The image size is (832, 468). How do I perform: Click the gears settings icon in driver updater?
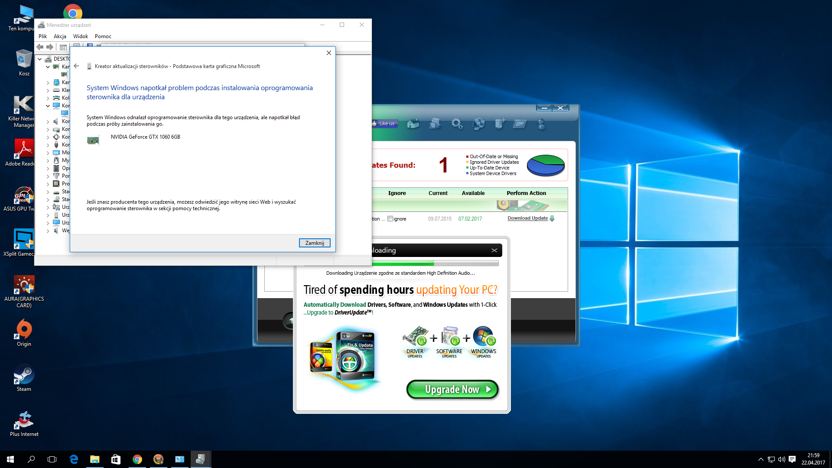457,124
